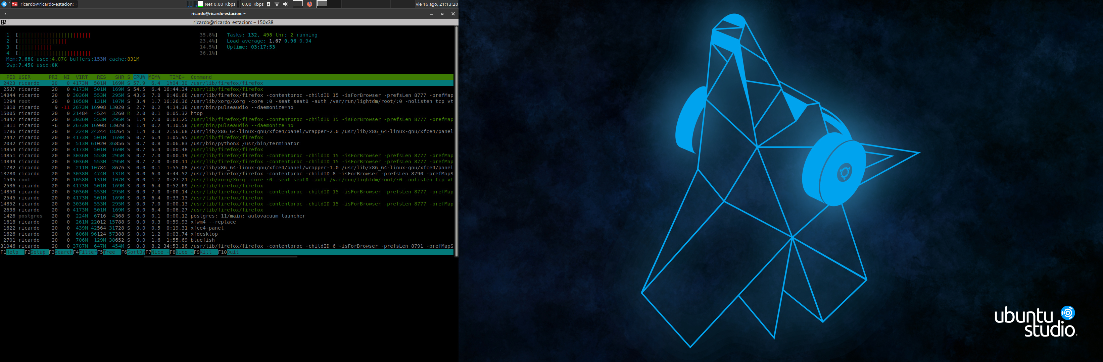Click Kill button F9 in htop
1103x362 pixels.
206,252
